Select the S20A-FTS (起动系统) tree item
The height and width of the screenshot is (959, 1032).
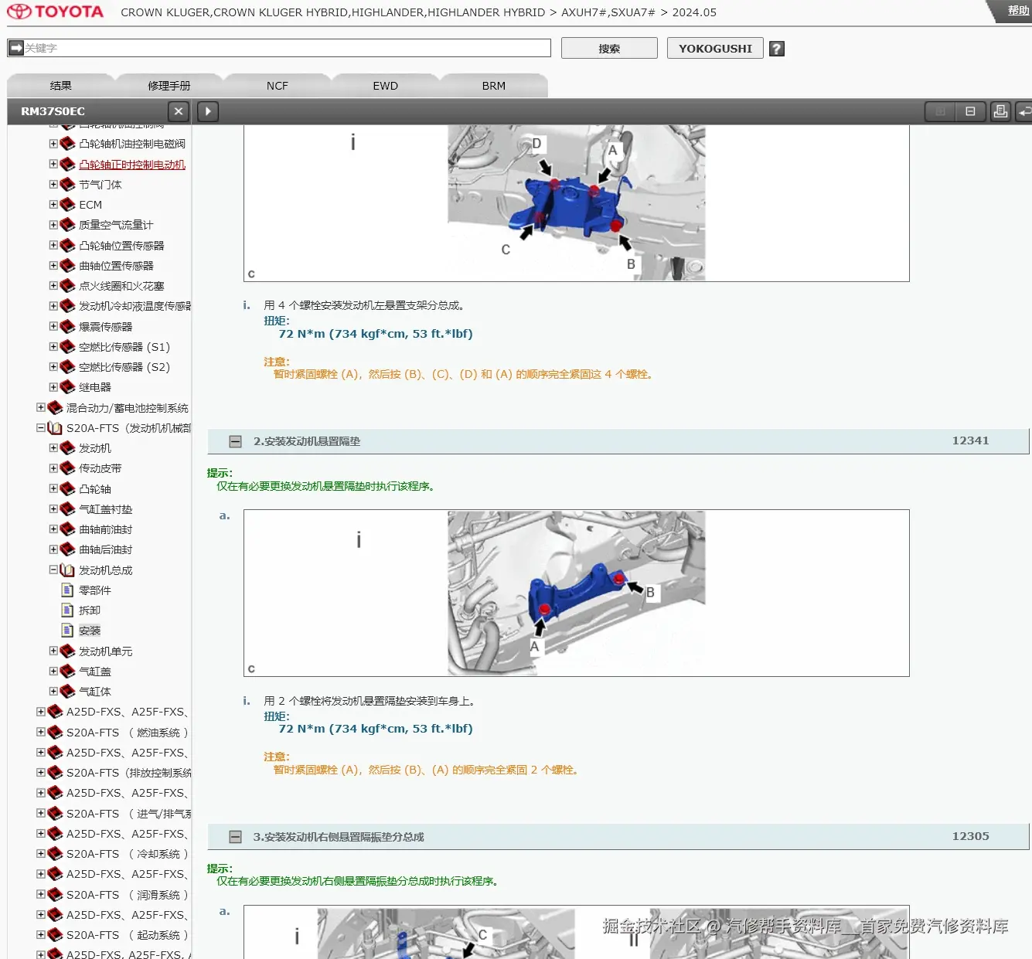(x=128, y=935)
